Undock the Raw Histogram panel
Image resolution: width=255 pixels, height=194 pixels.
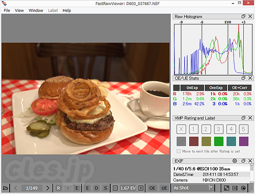pyautogui.click(x=243, y=16)
